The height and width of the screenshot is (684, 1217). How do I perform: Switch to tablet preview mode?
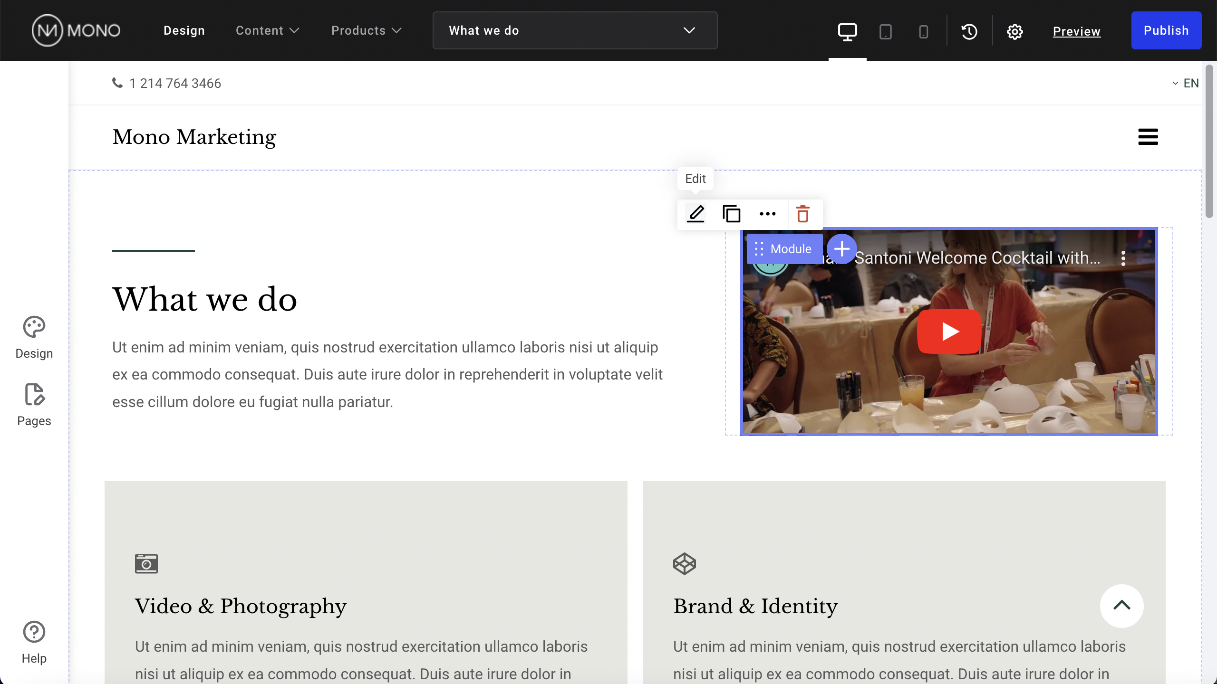click(x=885, y=32)
